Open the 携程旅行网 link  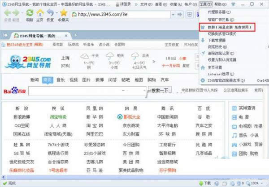coord(58,154)
